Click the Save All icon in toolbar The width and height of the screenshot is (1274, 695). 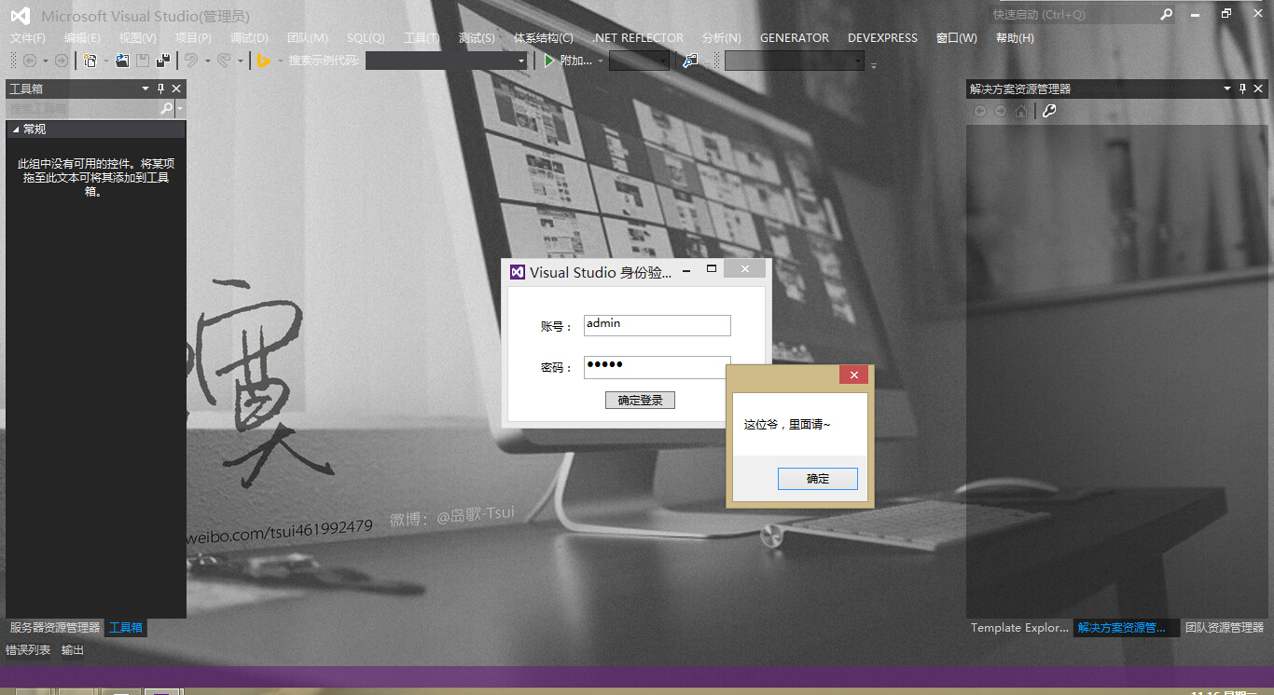point(164,61)
